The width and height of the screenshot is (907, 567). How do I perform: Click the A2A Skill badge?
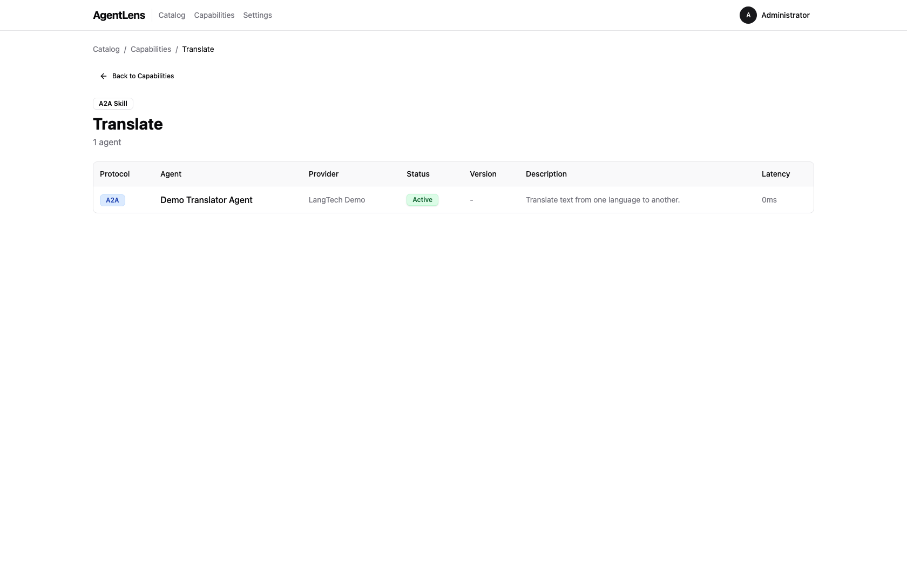[113, 104]
